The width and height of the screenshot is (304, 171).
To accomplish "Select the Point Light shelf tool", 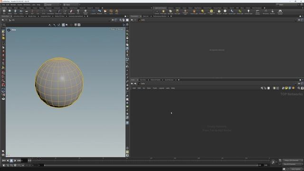I will click(163, 12).
